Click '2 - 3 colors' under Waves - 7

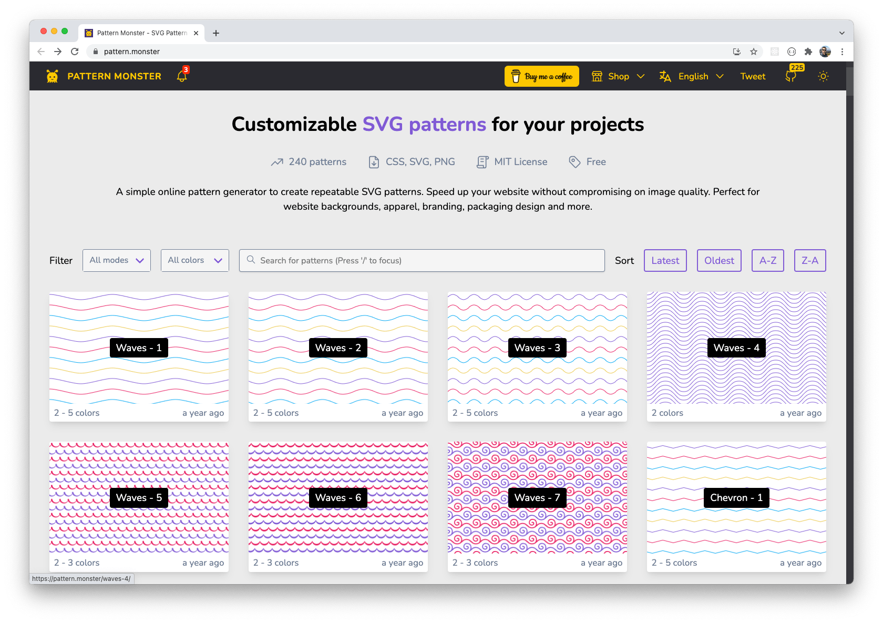[x=475, y=563]
